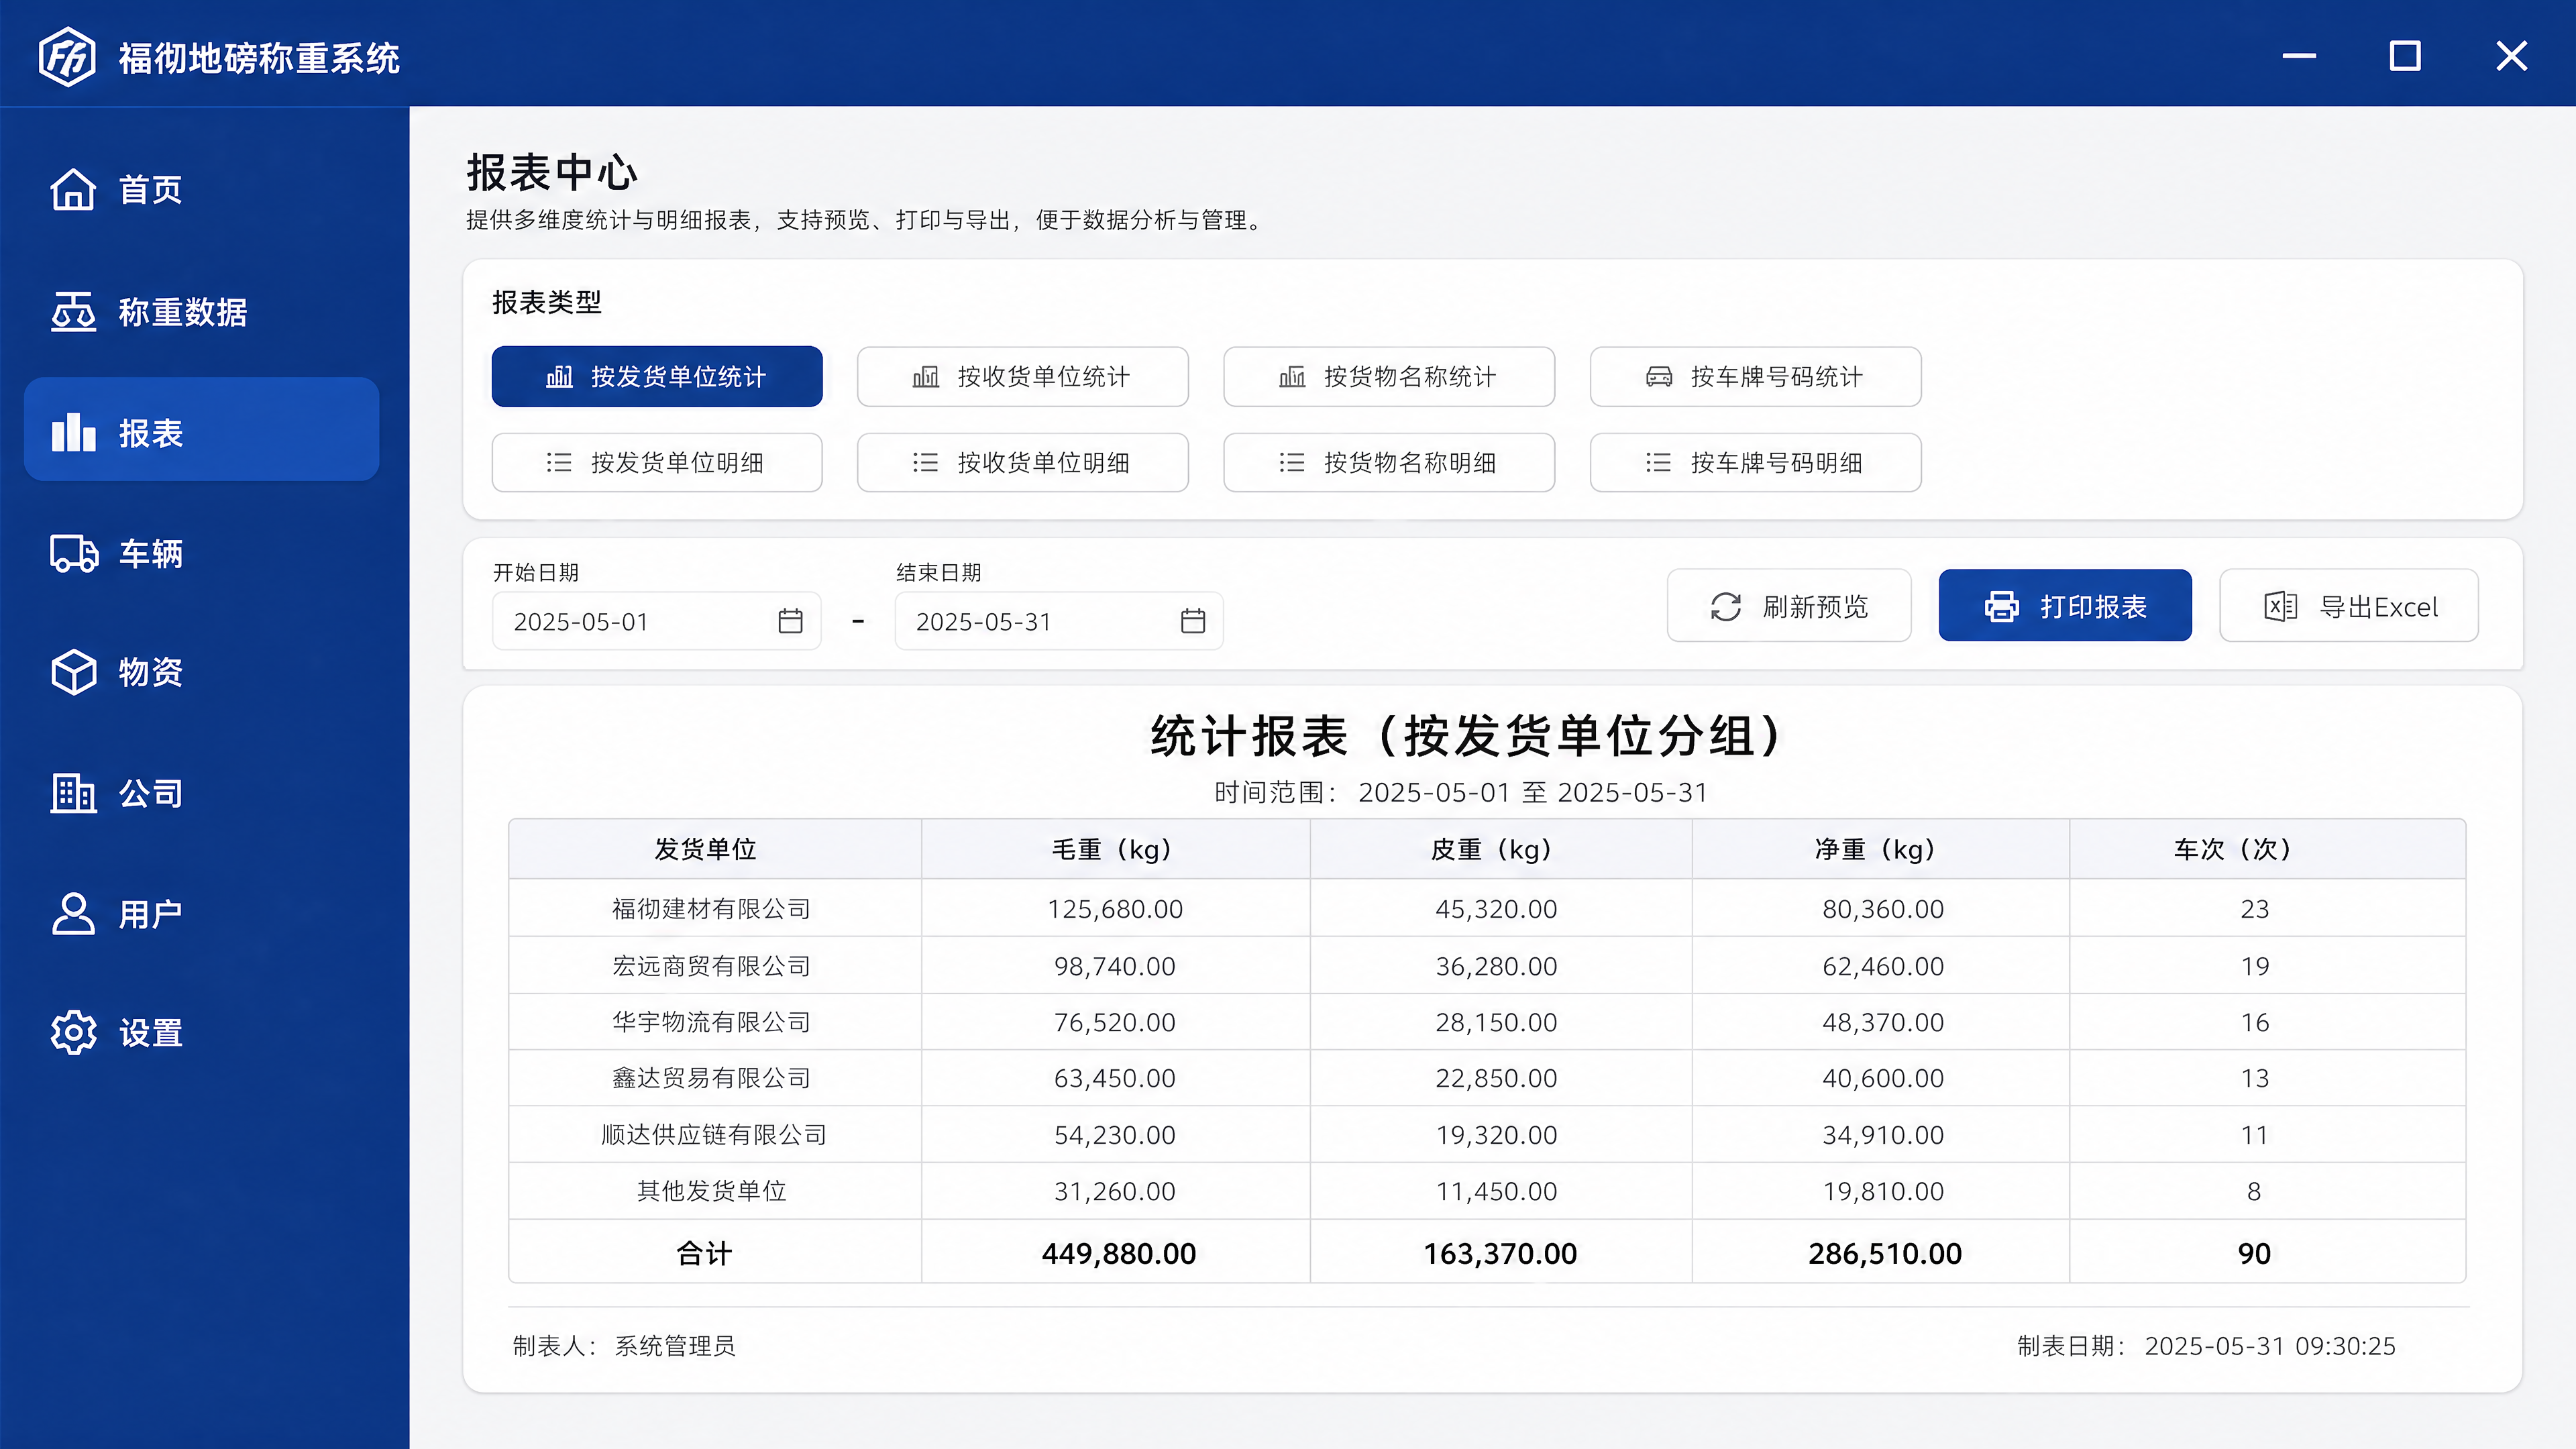Select the 鑫达贸易有限公司 row name
Screen dimensions: 2576x1449
coord(711,1078)
